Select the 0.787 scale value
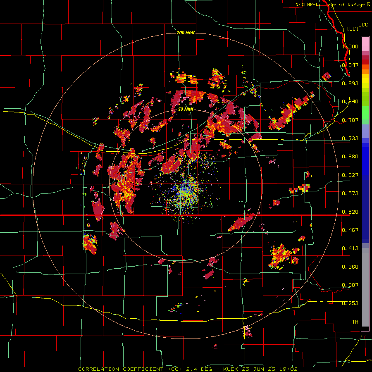 350,120
